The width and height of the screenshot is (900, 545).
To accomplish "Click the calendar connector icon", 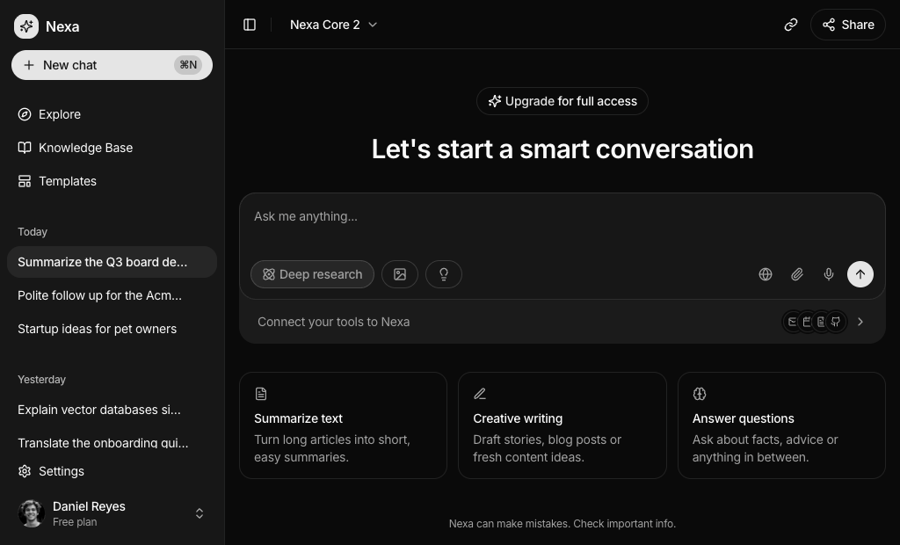I will click(x=807, y=322).
